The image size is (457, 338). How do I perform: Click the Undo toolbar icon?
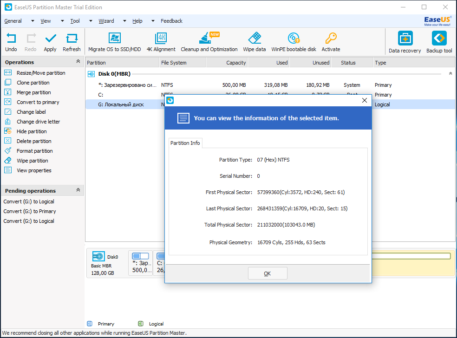tap(11, 42)
